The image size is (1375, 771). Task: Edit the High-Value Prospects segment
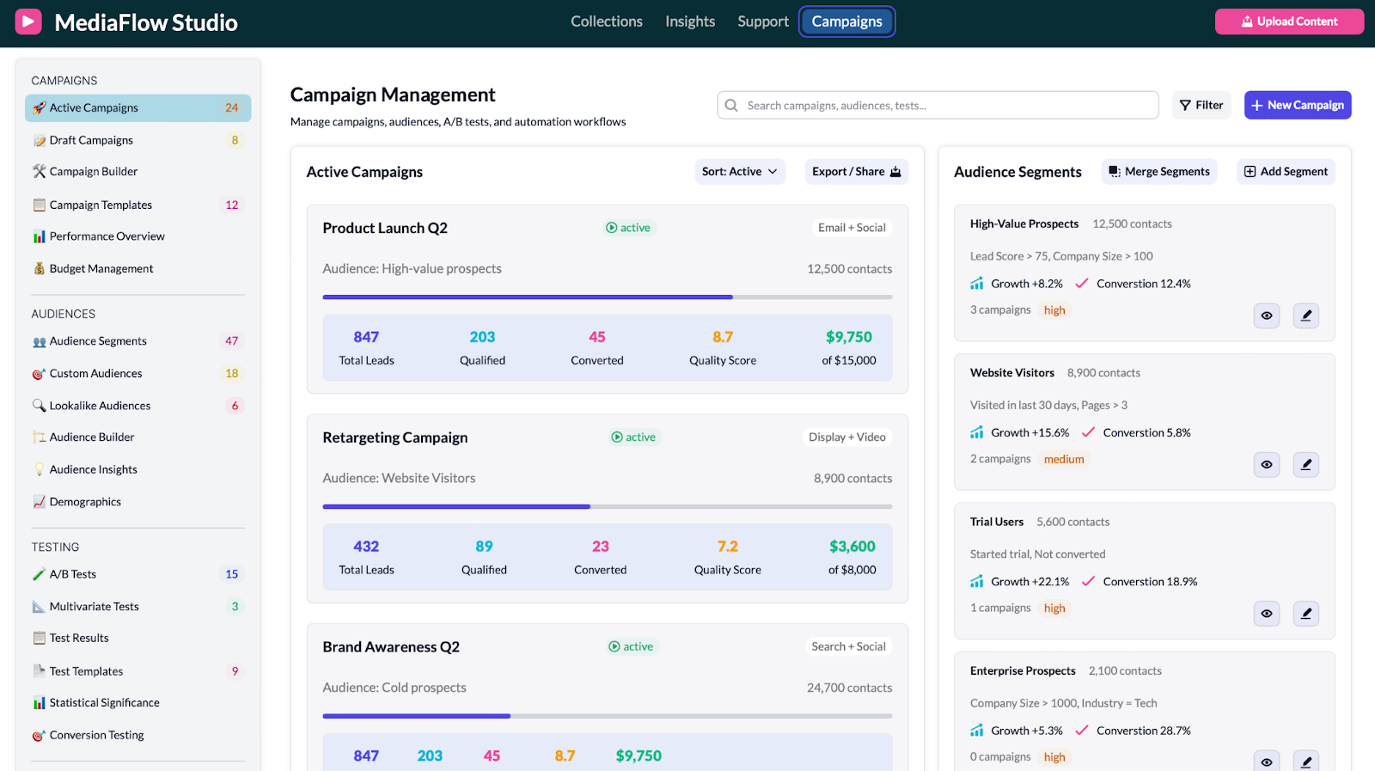coord(1305,315)
